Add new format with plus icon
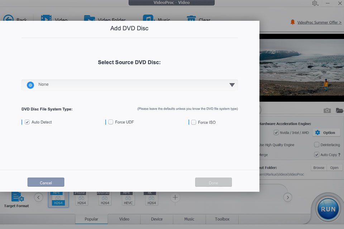Image resolution: width=344 pixels, height=229 pixels. coord(175,197)
